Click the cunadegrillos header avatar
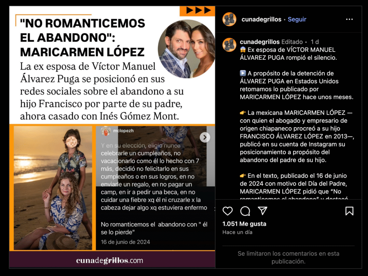Viewport: 368px width, 276px height. click(x=229, y=19)
